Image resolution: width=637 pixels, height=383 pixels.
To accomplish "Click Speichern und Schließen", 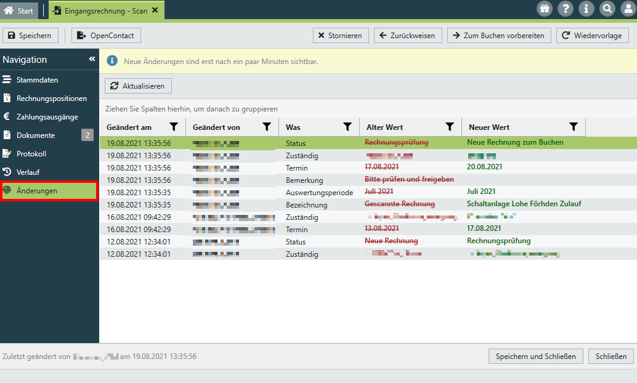I will [535, 356].
